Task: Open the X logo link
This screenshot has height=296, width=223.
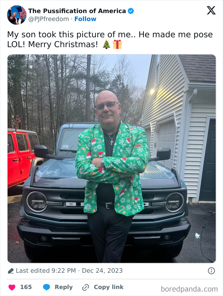Action: pos(211,10)
